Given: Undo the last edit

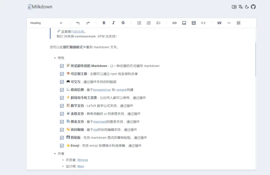Looking at the screenshot, I should click(78, 23).
